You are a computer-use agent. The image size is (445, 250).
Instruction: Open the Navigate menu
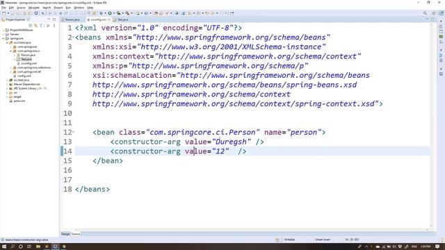(34, 8)
